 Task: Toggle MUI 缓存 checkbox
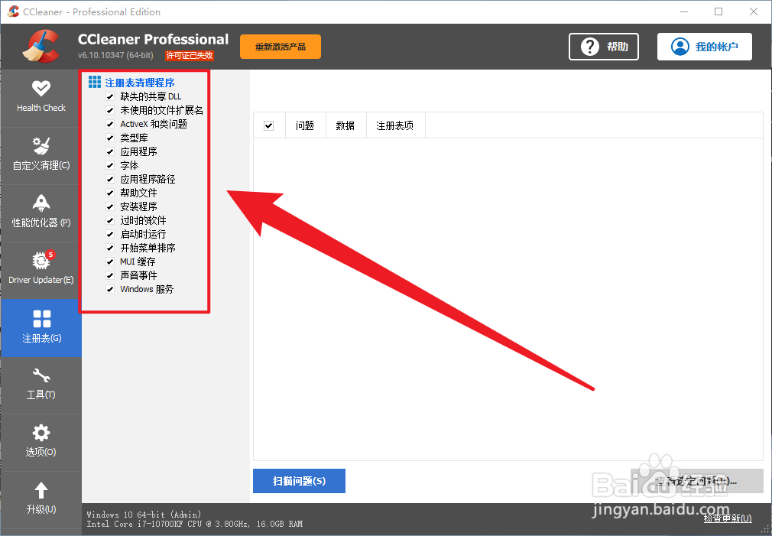(x=110, y=262)
